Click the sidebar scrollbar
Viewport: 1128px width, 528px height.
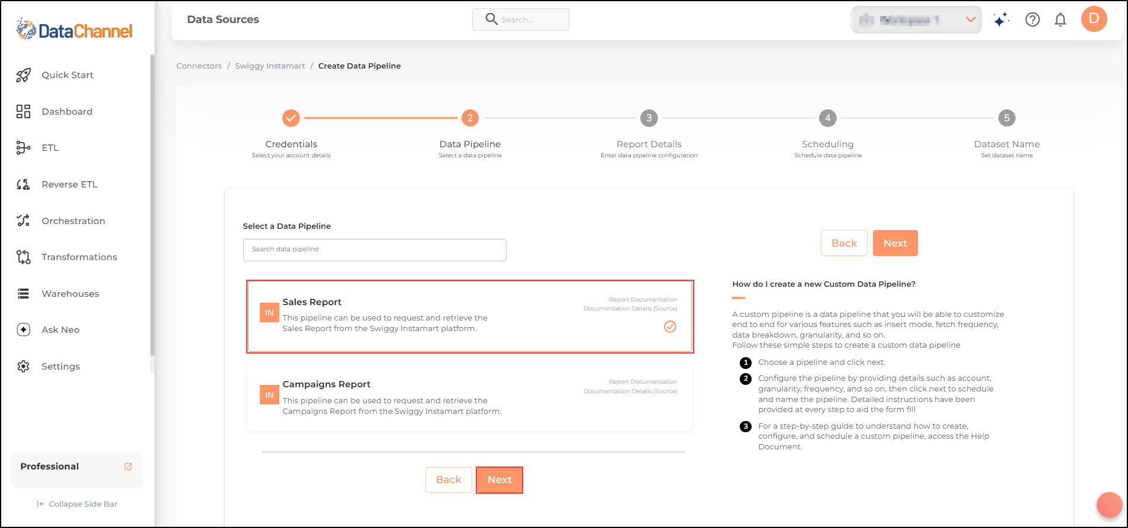click(x=152, y=205)
